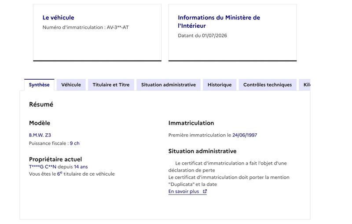Click the B.M.W. Z3 model name

point(40,135)
